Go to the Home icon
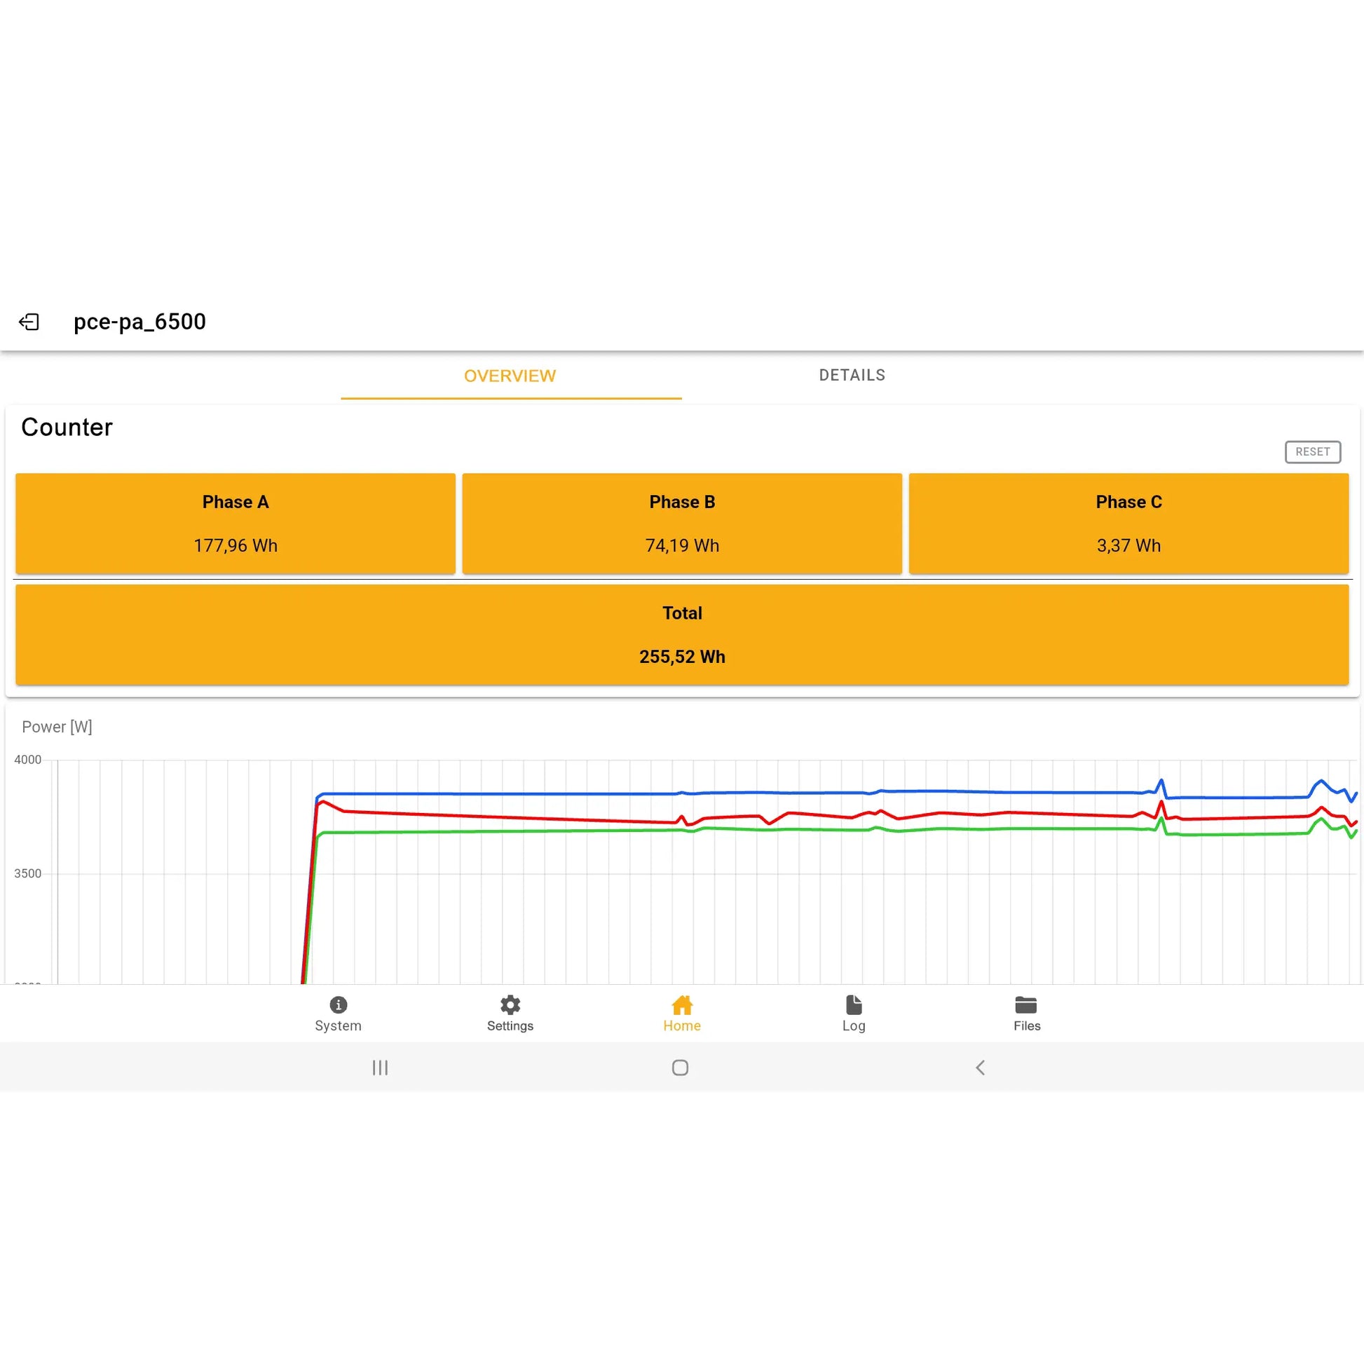 (x=681, y=1004)
